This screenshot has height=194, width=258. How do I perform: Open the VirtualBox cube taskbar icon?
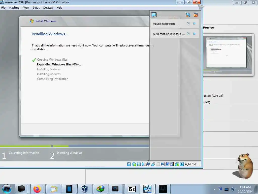tap(85, 189)
